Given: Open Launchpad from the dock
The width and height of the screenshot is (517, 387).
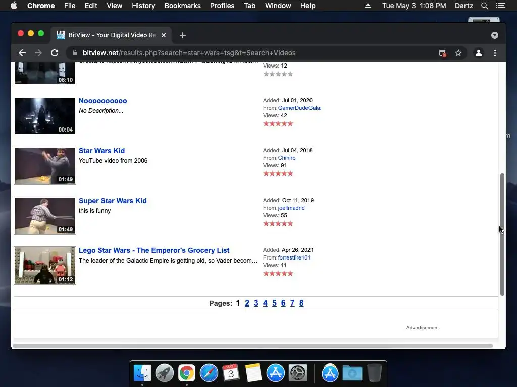Looking at the screenshot, I should [165, 373].
